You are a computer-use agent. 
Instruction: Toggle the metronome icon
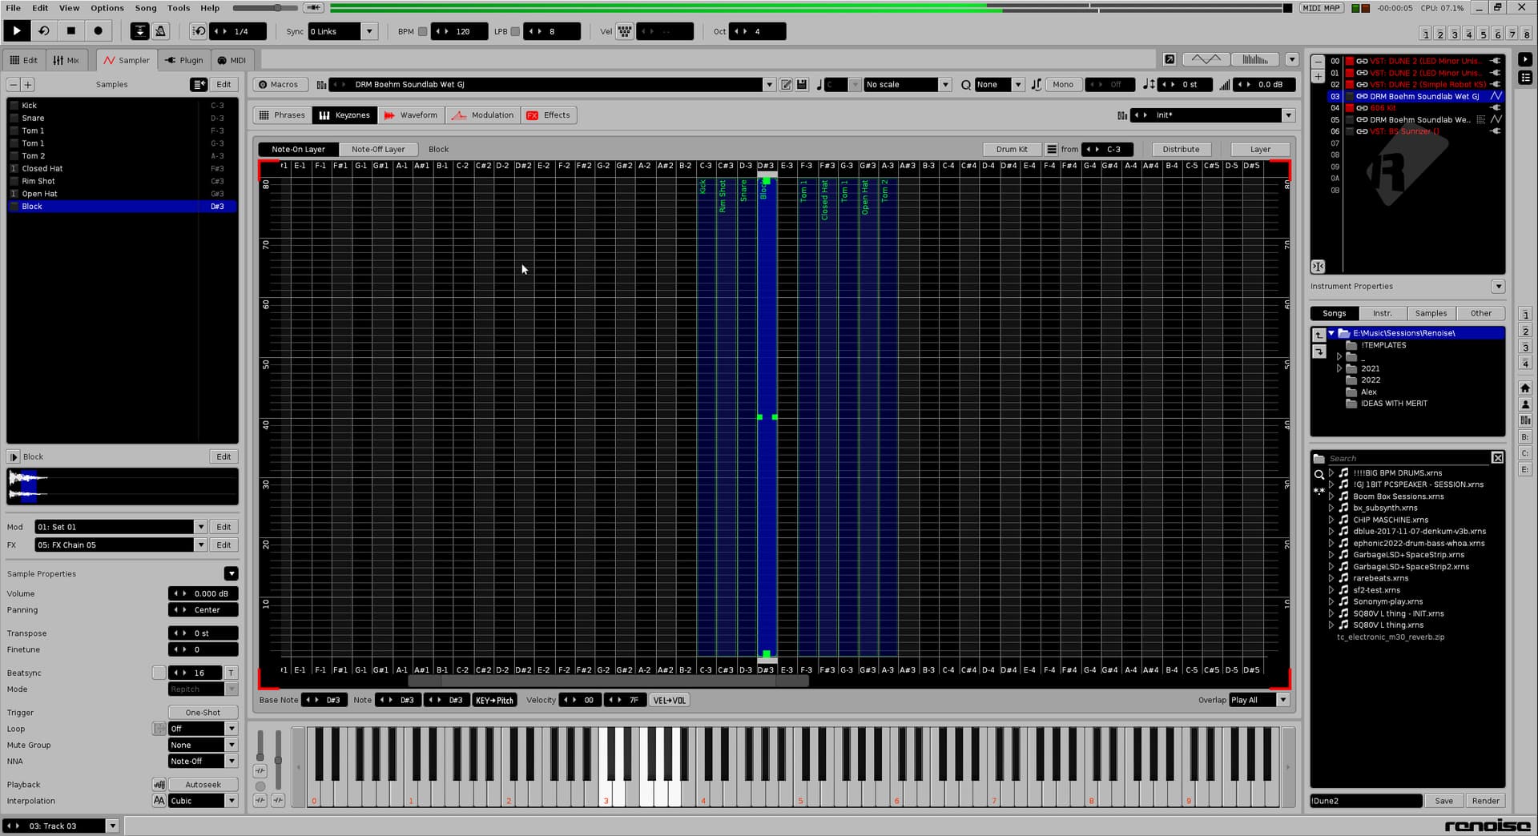coord(160,31)
